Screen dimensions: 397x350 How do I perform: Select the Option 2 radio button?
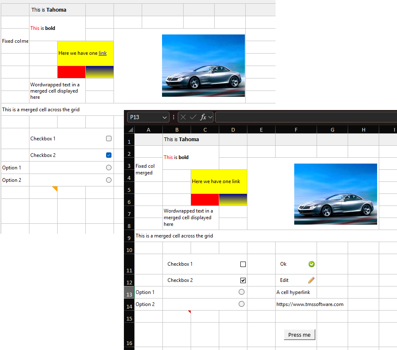pyautogui.click(x=242, y=304)
